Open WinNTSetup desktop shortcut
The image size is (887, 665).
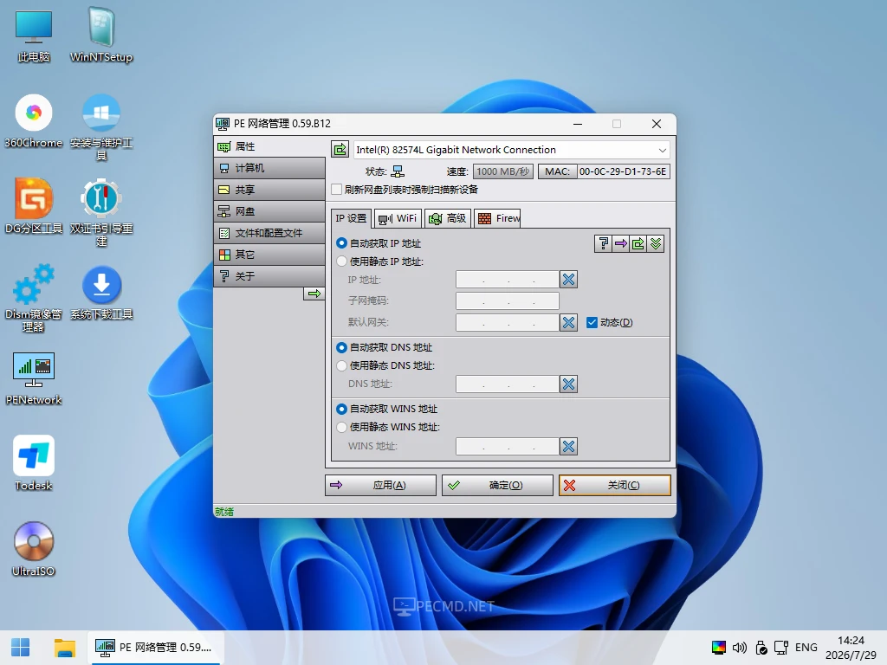[101, 35]
